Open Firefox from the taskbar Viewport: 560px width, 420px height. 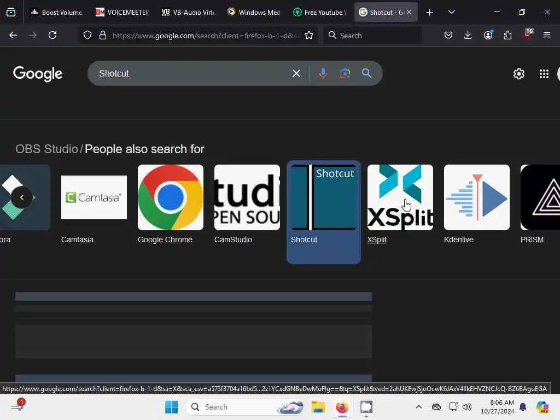[x=342, y=407]
